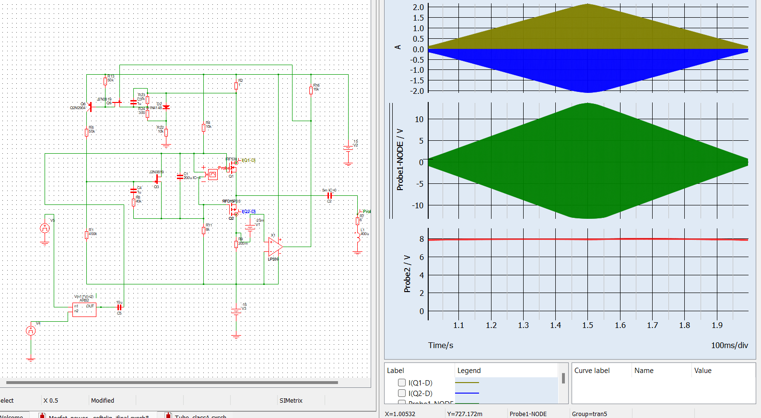Select resistor R22 10k
The image size is (761, 418).
click(x=166, y=132)
